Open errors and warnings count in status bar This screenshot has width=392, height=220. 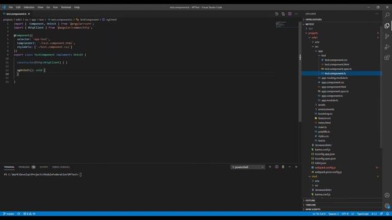coord(29,214)
